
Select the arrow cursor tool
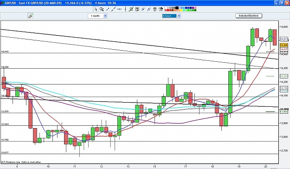click(x=96, y=9)
